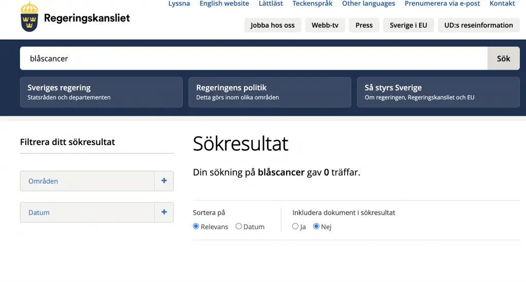Open Webb-tv page

tap(325, 25)
